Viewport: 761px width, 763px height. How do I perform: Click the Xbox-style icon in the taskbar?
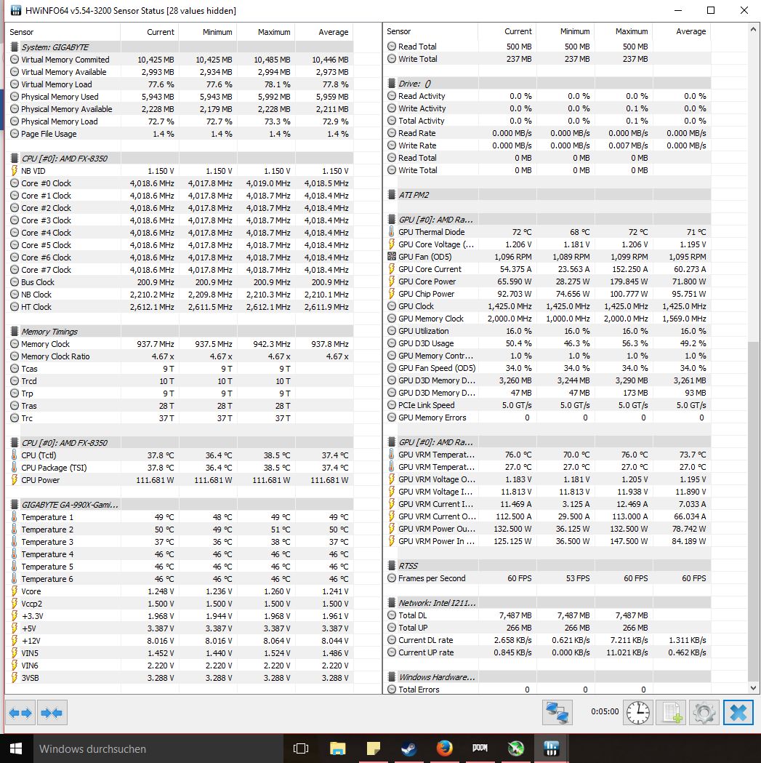(515, 748)
